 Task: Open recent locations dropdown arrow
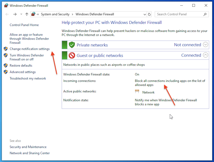pos(21,14)
